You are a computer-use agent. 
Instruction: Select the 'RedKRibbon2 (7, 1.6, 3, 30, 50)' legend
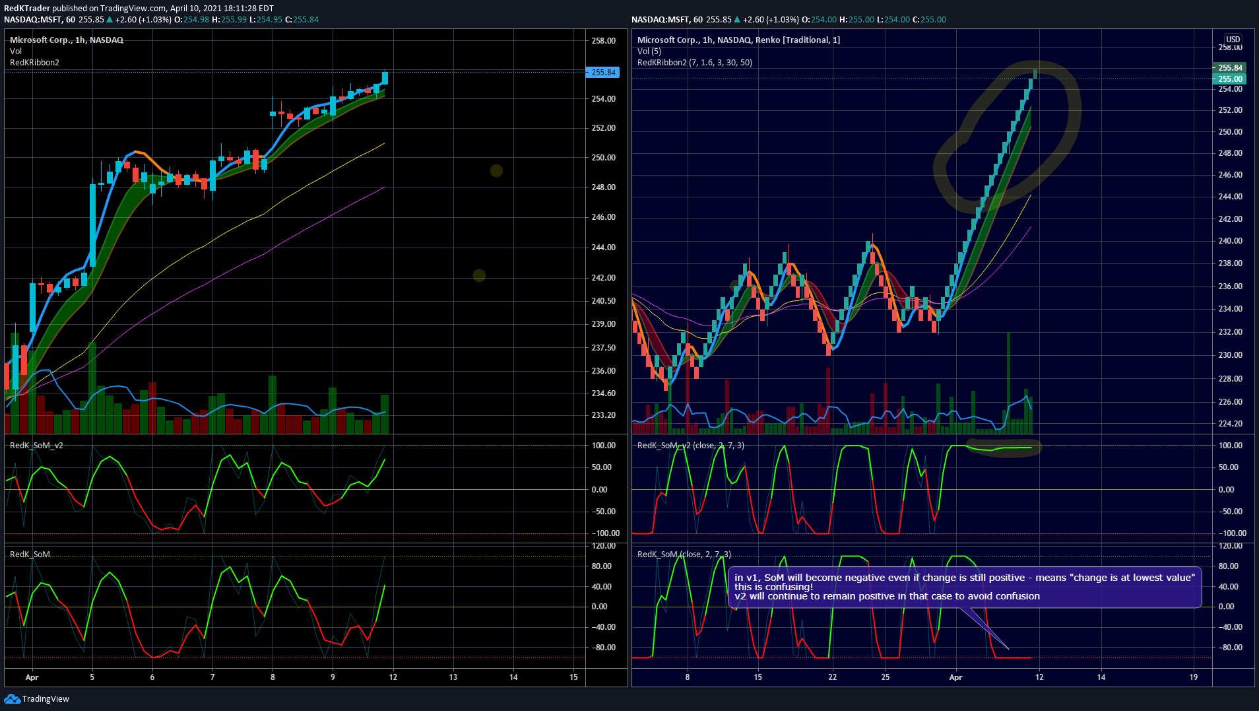695,63
